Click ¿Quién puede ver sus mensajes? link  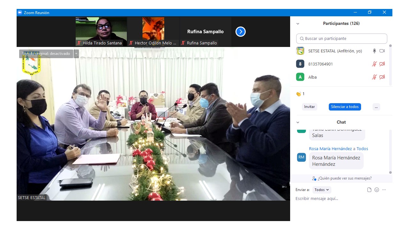[x=344, y=178]
